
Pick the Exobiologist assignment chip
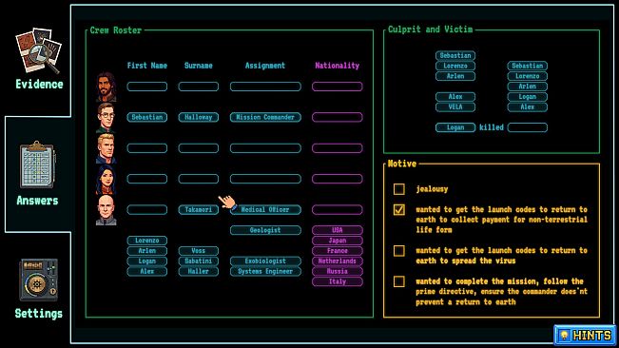[265, 261]
